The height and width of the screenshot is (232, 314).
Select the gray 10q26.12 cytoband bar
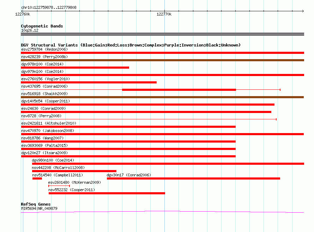[x=162, y=34]
